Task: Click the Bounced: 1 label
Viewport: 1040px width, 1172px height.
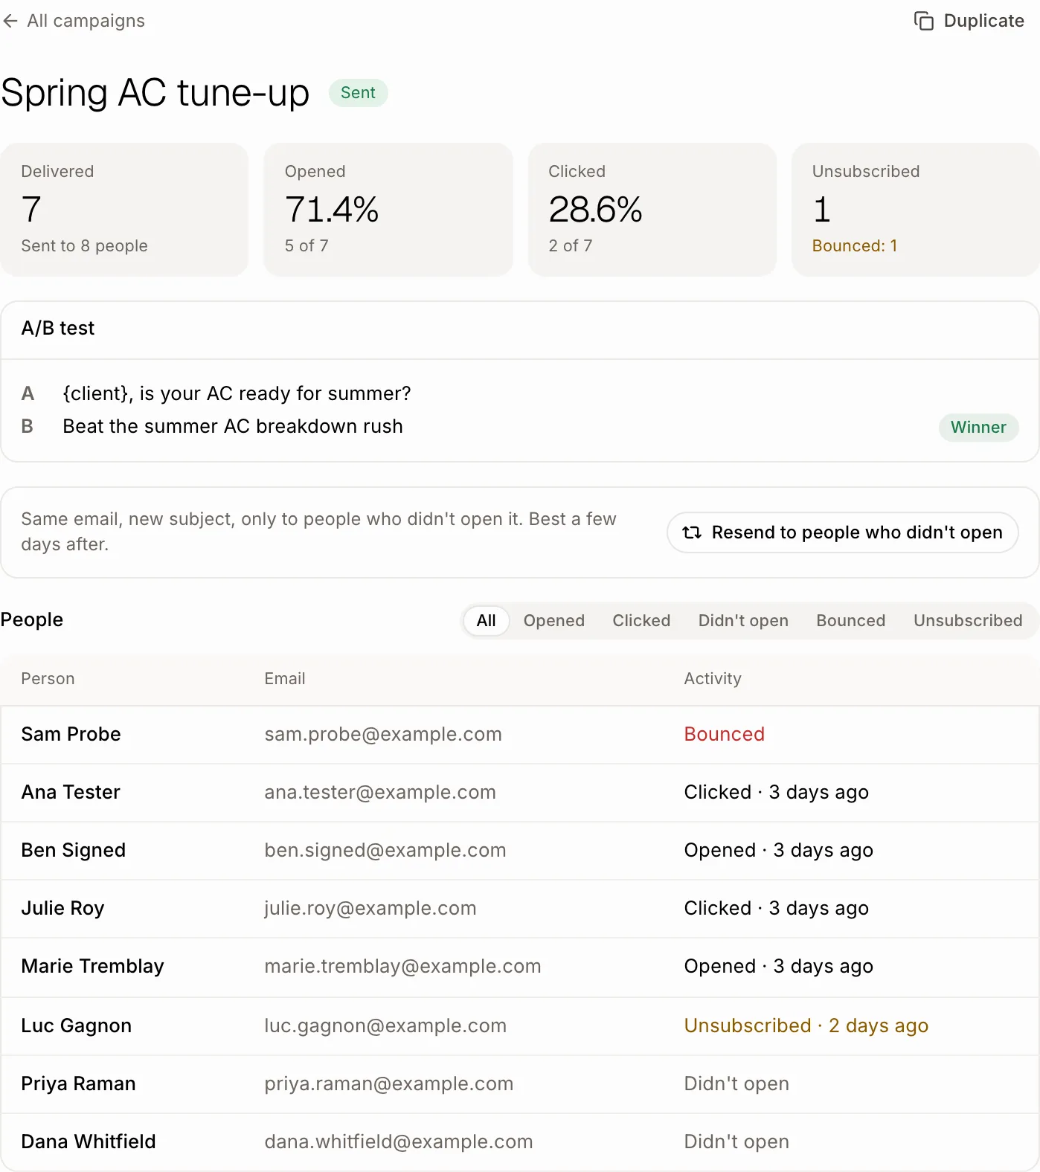Action: point(855,246)
